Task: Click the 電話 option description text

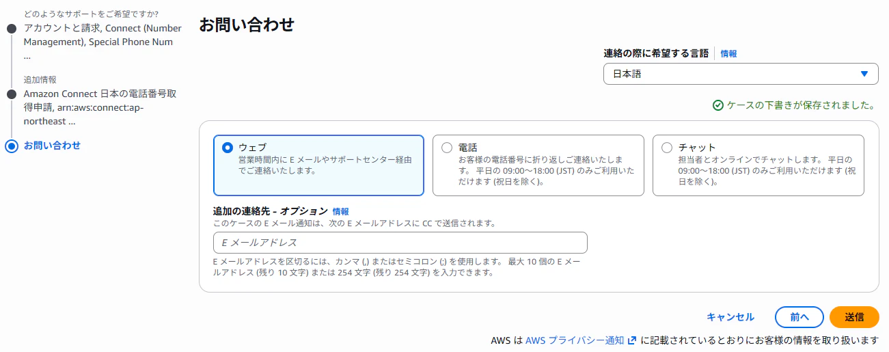Action: pyautogui.click(x=546, y=171)
